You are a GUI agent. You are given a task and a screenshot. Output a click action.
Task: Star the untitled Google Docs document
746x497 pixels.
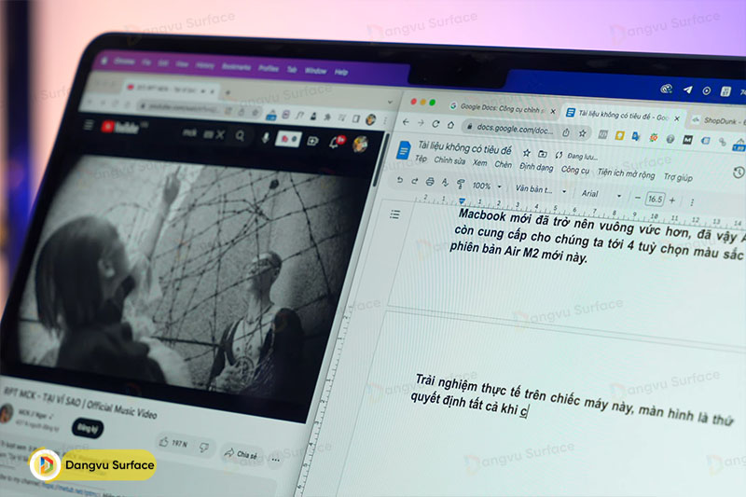click(x=526, y=153)
